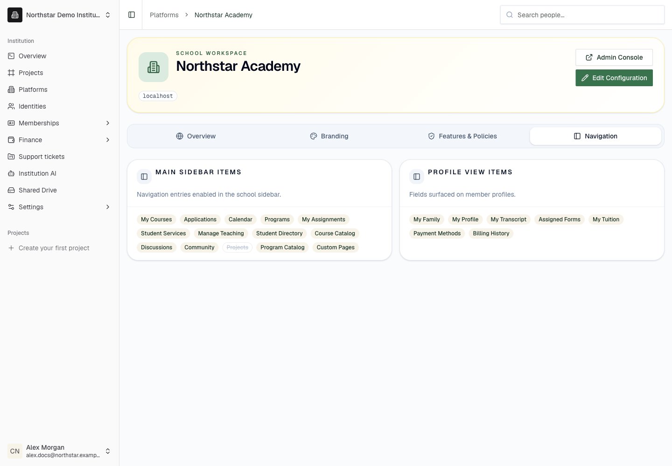Screen dimensions: 672x466
Task: Click the My Family chip
Action: click(x=427, y=219)
